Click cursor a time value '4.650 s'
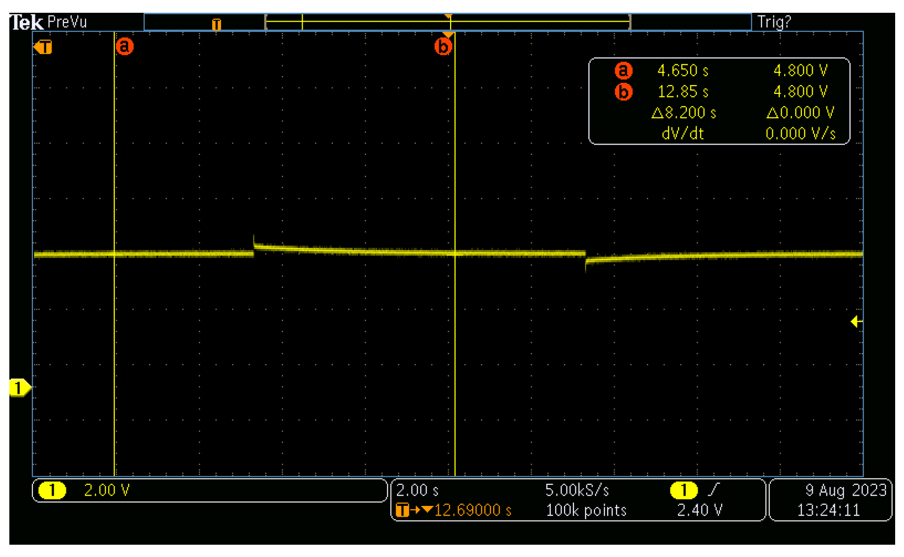 pos(683,71)
